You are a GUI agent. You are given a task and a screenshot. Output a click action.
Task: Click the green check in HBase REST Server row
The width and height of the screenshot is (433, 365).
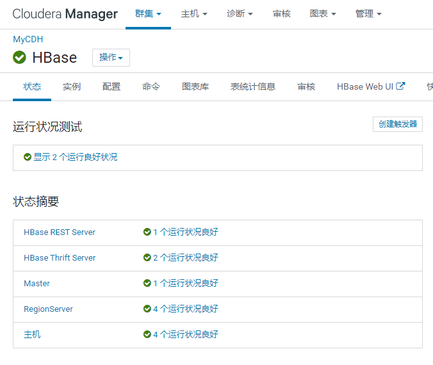click(147, 232)
